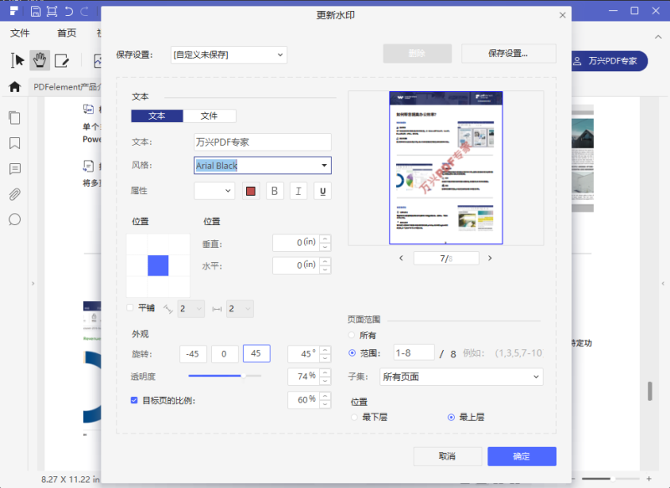Click the 确定 confirm button
The image size is (670, 488).
tap(521, 456)
